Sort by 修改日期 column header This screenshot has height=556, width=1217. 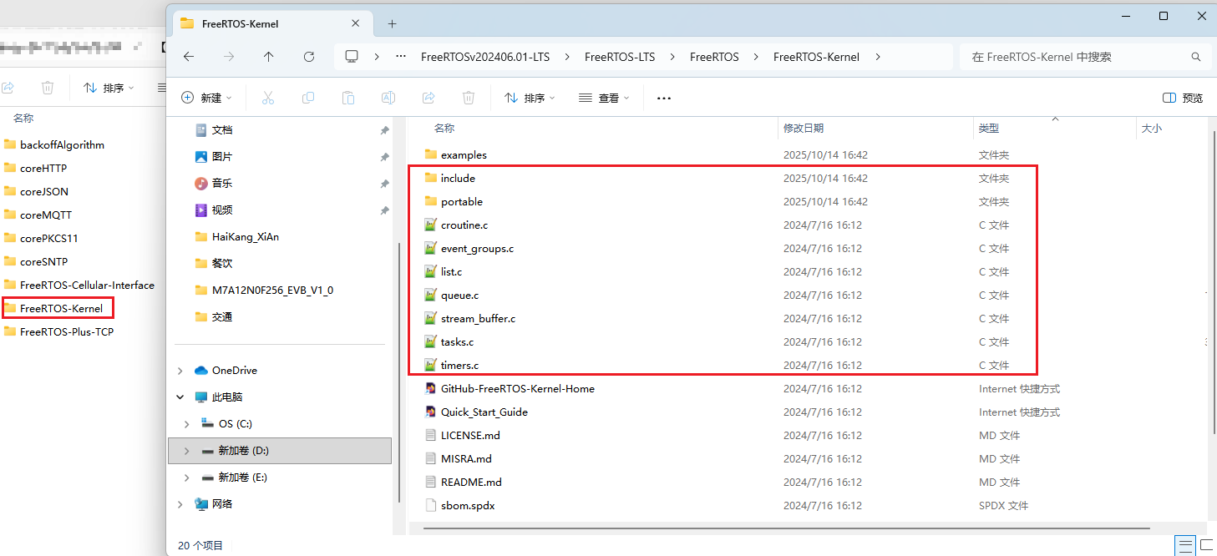coord(804,128)
